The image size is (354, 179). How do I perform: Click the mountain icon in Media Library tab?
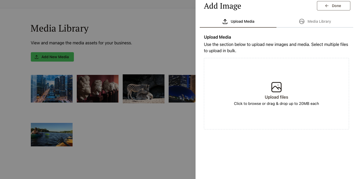(x=302, y=21)
